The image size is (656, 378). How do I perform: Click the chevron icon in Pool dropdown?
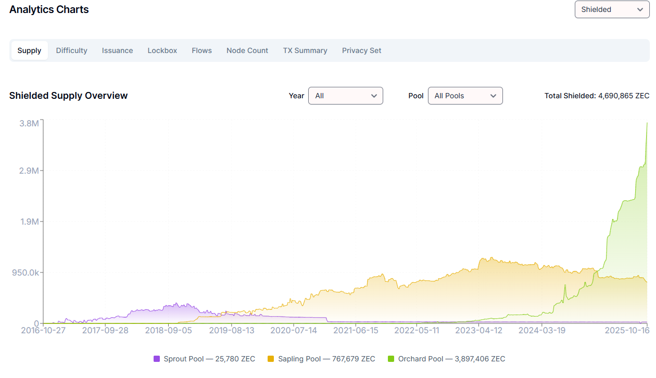pos(494,96)
